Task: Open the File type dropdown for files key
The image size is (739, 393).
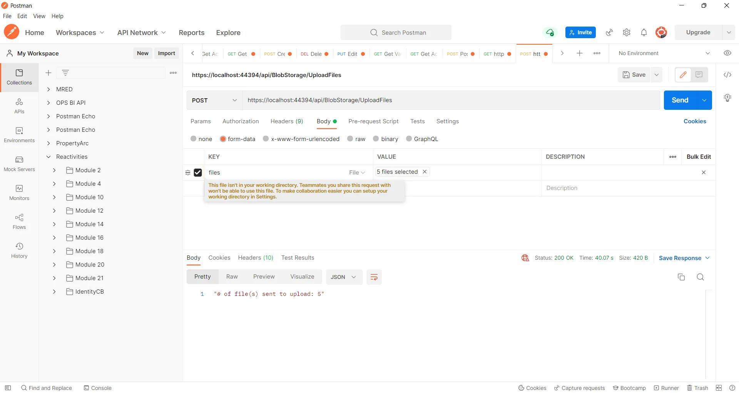Action: 357,173
